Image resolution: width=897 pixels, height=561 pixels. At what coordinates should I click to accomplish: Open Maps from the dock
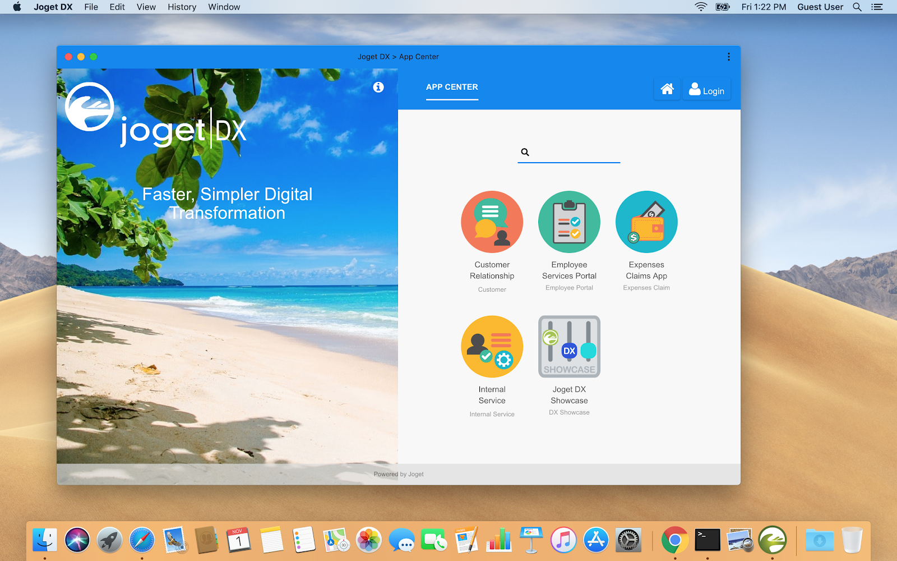336,540
